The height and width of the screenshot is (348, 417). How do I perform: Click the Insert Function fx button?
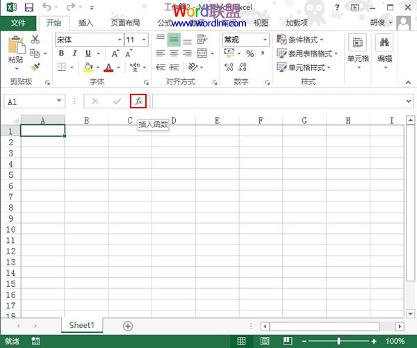138,101
